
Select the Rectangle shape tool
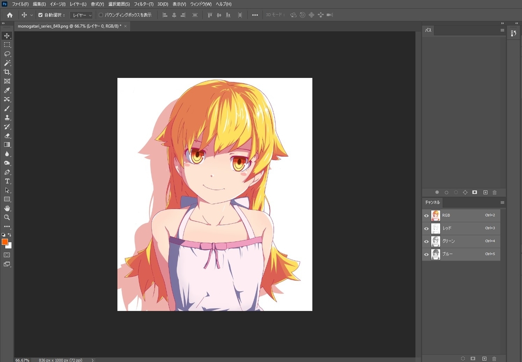(7, 199)
